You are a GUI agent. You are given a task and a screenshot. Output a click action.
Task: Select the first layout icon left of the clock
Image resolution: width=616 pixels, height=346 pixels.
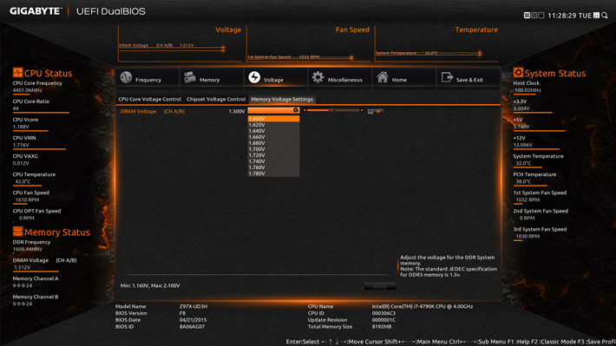pos(527,16)
